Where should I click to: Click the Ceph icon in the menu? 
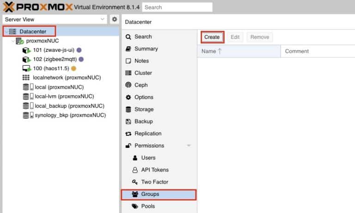(129, 85)
